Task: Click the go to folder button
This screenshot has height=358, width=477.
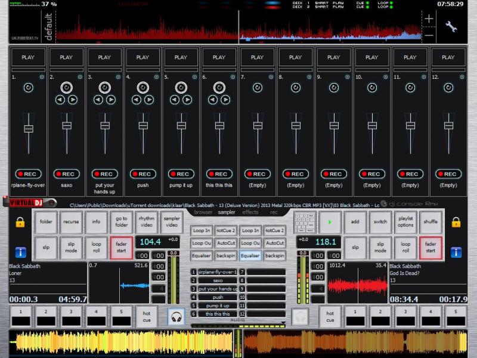Action: pos(121,221)
